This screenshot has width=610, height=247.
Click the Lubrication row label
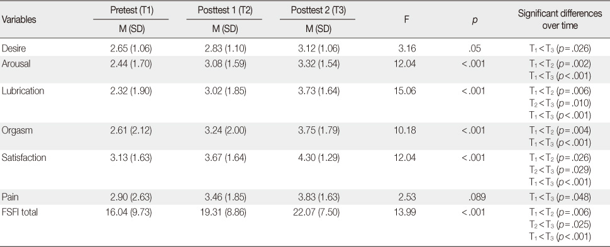coord(23,91)
